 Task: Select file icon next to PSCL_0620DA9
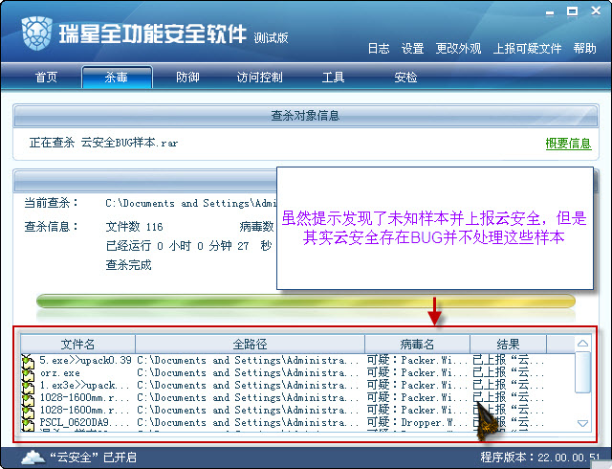click(28, 423)
